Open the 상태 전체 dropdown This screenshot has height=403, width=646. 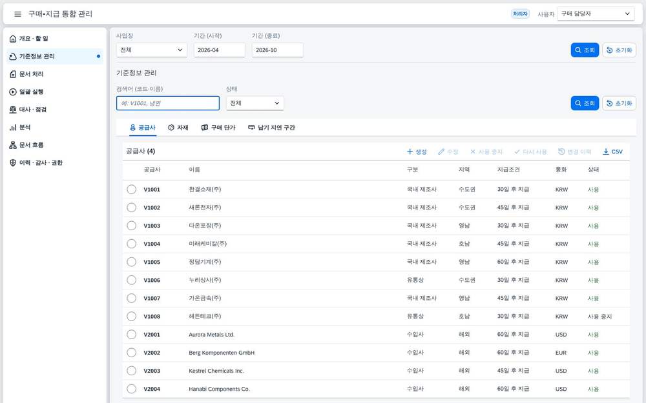[255, 103]
